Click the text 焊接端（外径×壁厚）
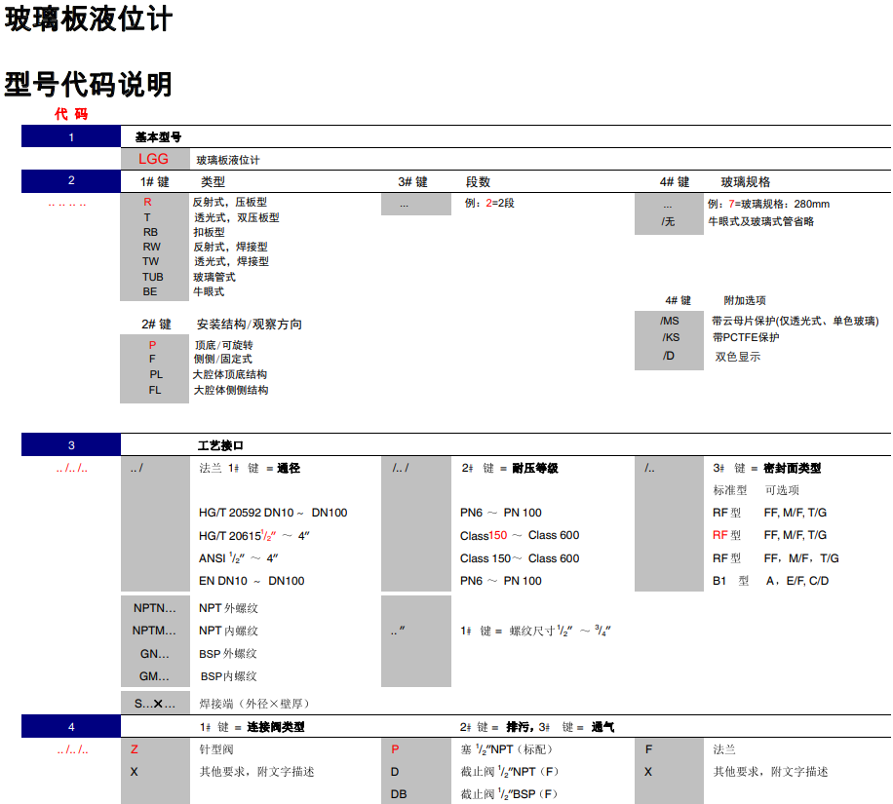 [x=254, y=704]
